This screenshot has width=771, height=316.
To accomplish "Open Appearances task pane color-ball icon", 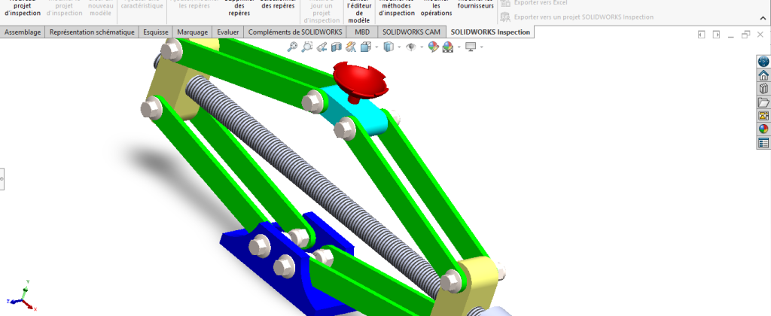I will point(763,129).
